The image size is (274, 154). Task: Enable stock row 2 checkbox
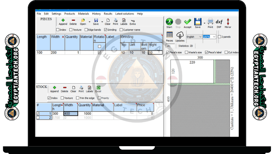click(38, 117)
